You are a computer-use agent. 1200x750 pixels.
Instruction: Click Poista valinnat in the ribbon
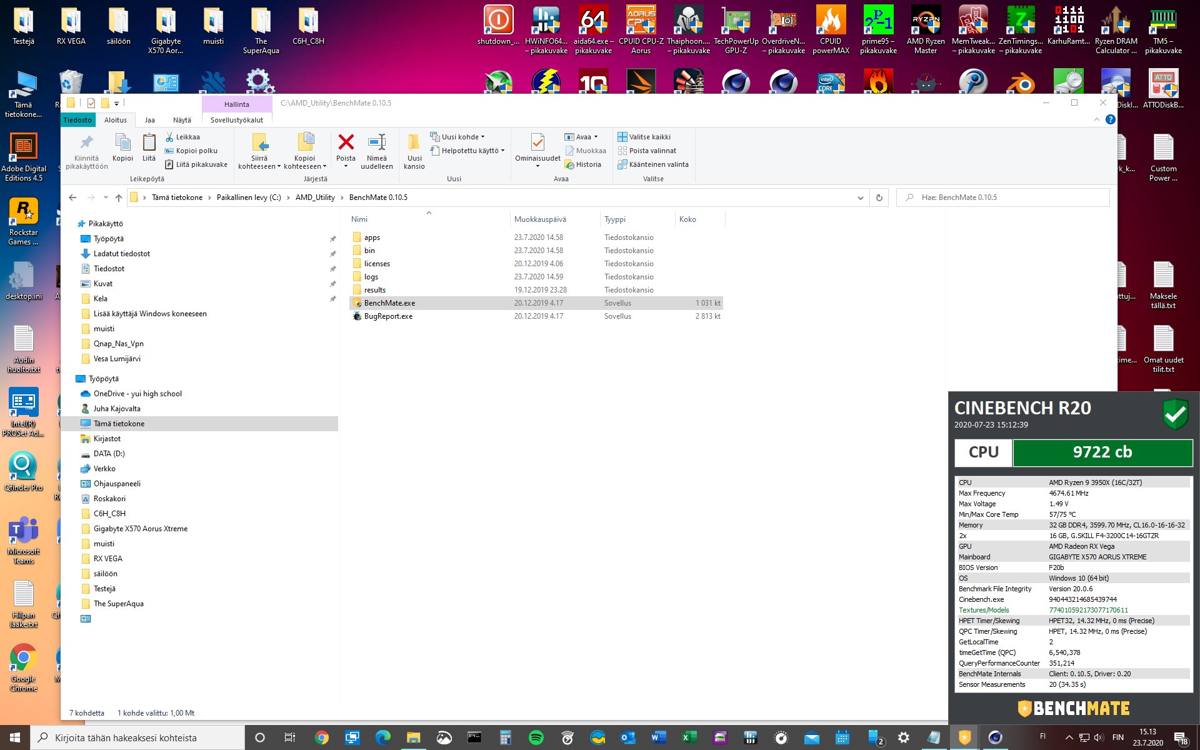647,151
